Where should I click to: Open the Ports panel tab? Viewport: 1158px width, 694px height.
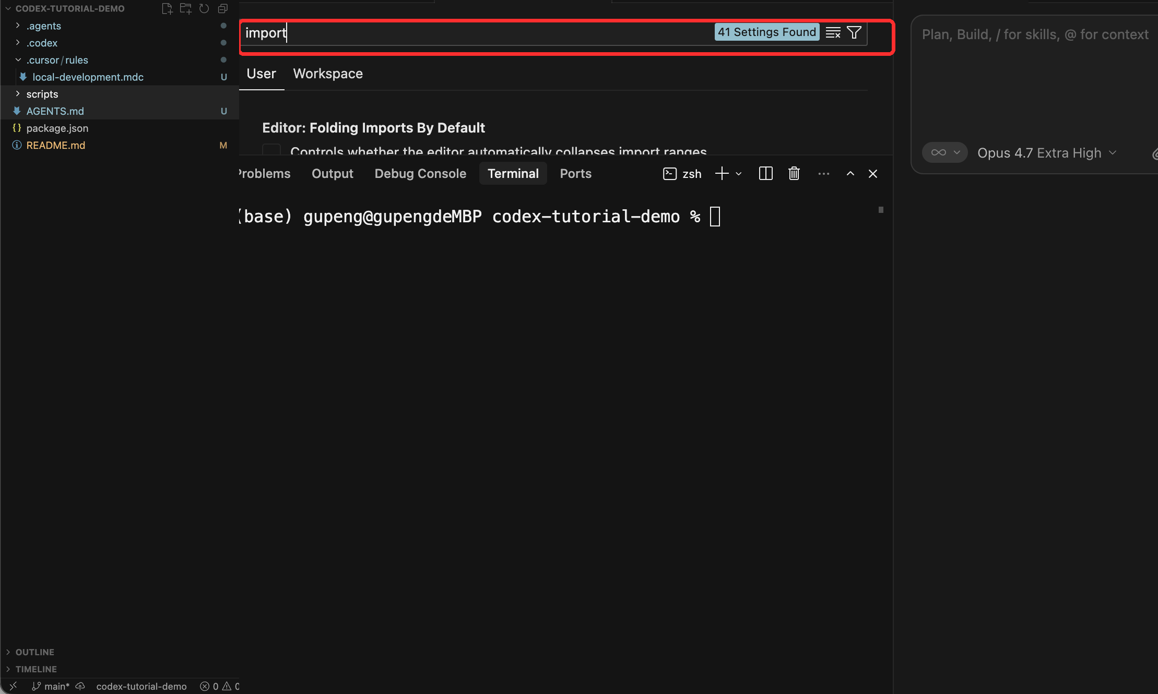[x=576, y=174]
